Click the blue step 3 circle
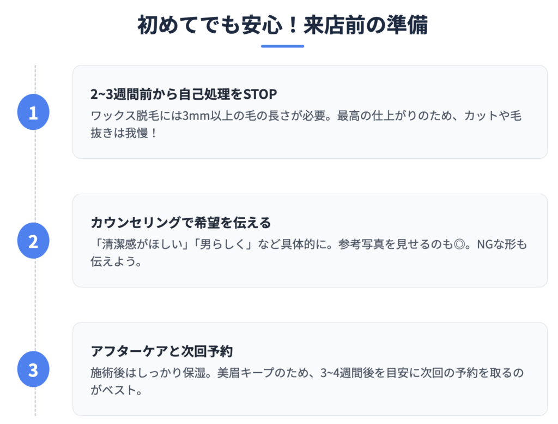558x424 pixels. [33, 369]
